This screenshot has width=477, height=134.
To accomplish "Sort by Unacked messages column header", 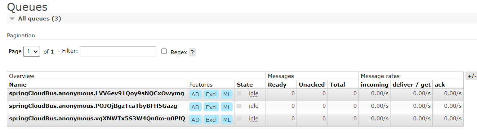I will pos(312,85).
